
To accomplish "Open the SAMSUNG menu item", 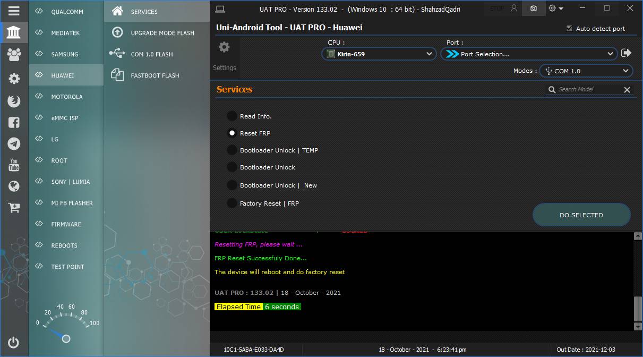I will pyautogui.click(x=66, y=54).
